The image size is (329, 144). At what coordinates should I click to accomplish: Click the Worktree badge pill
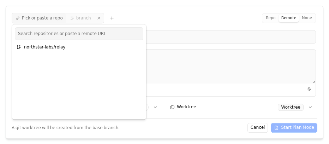coord(291,107)
